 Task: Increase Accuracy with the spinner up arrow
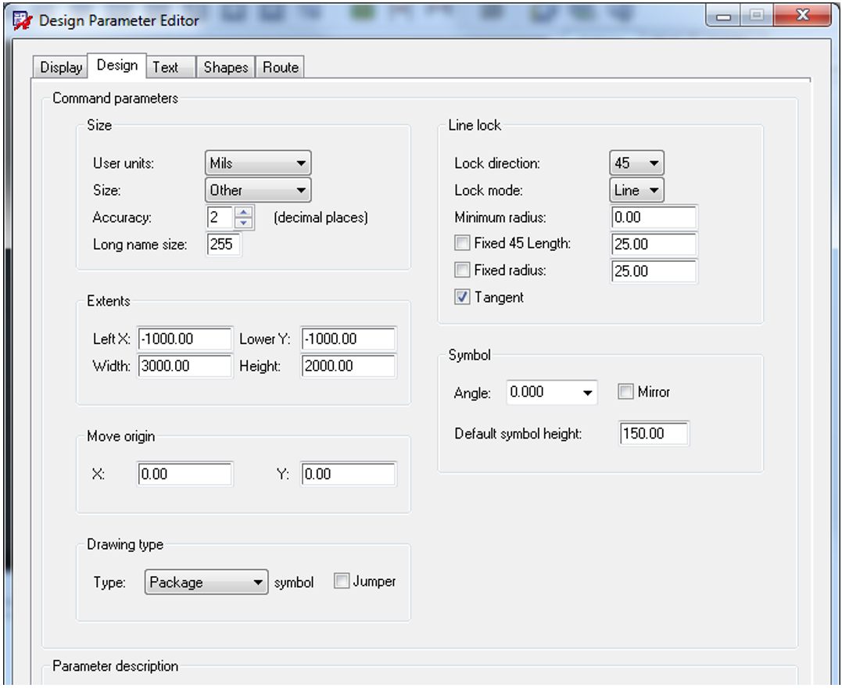click(245, 212)
